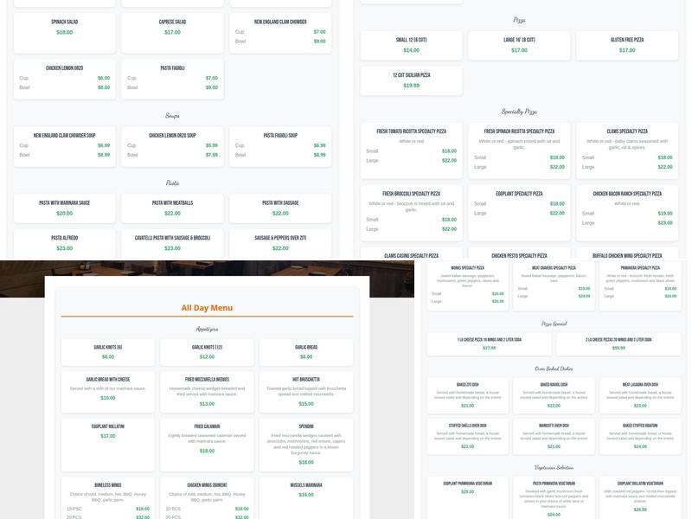
Task: Select Garlic Knots (6) appetizer
Action: pos(108,351)
